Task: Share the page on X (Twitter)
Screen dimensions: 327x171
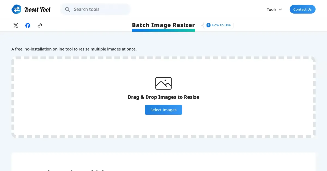Action: coord(16,26)
